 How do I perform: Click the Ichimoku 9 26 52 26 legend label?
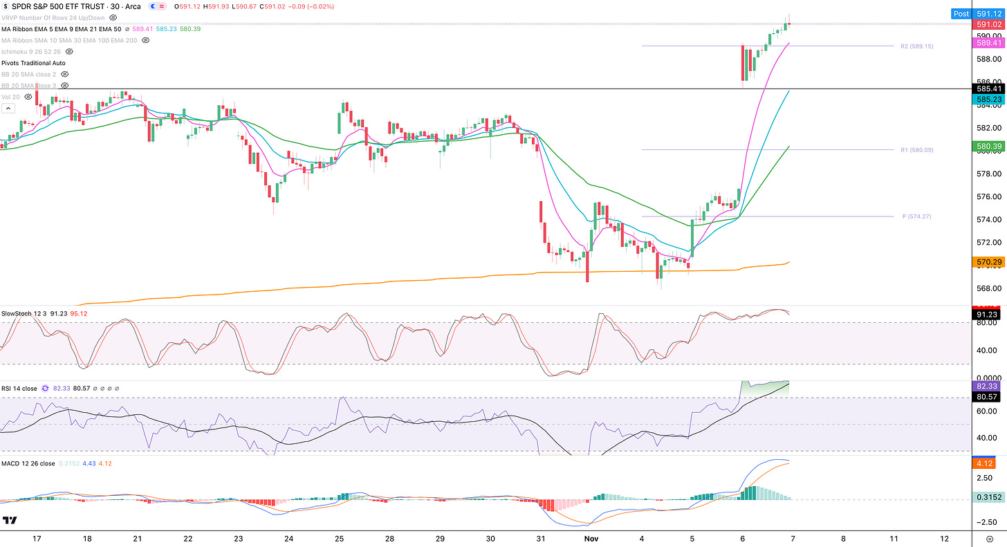coord(31,51)
